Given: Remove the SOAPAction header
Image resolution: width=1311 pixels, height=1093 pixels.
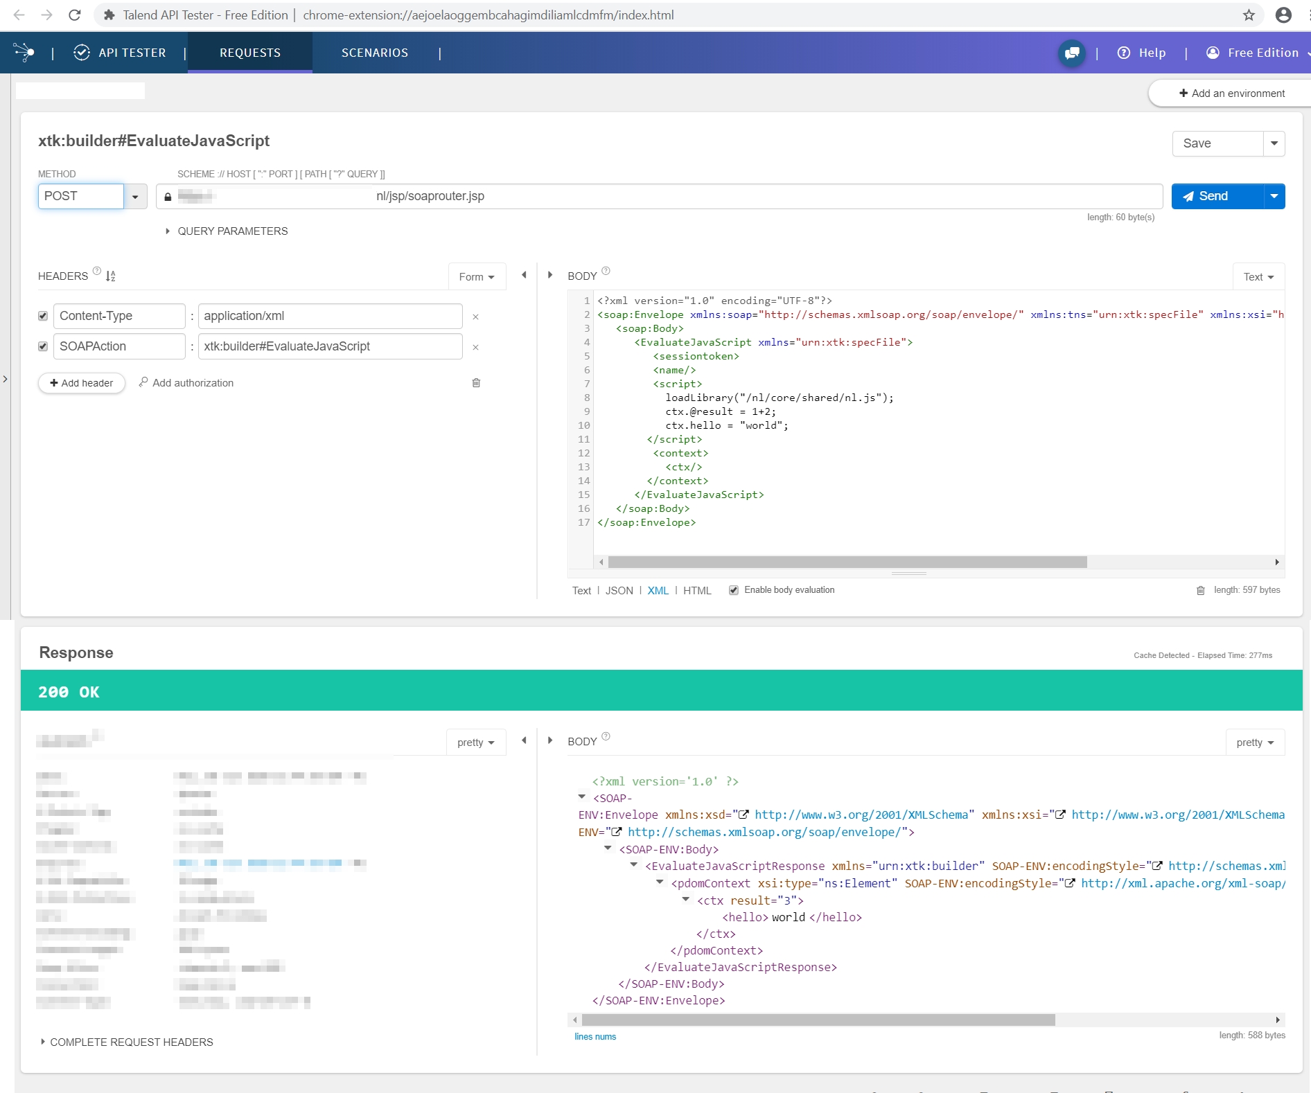Looking at the screenshot, I should coord(475,347).
